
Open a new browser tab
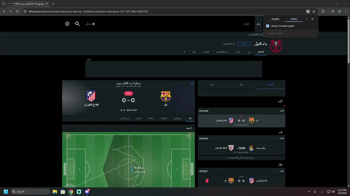click(x=53, y=4)
